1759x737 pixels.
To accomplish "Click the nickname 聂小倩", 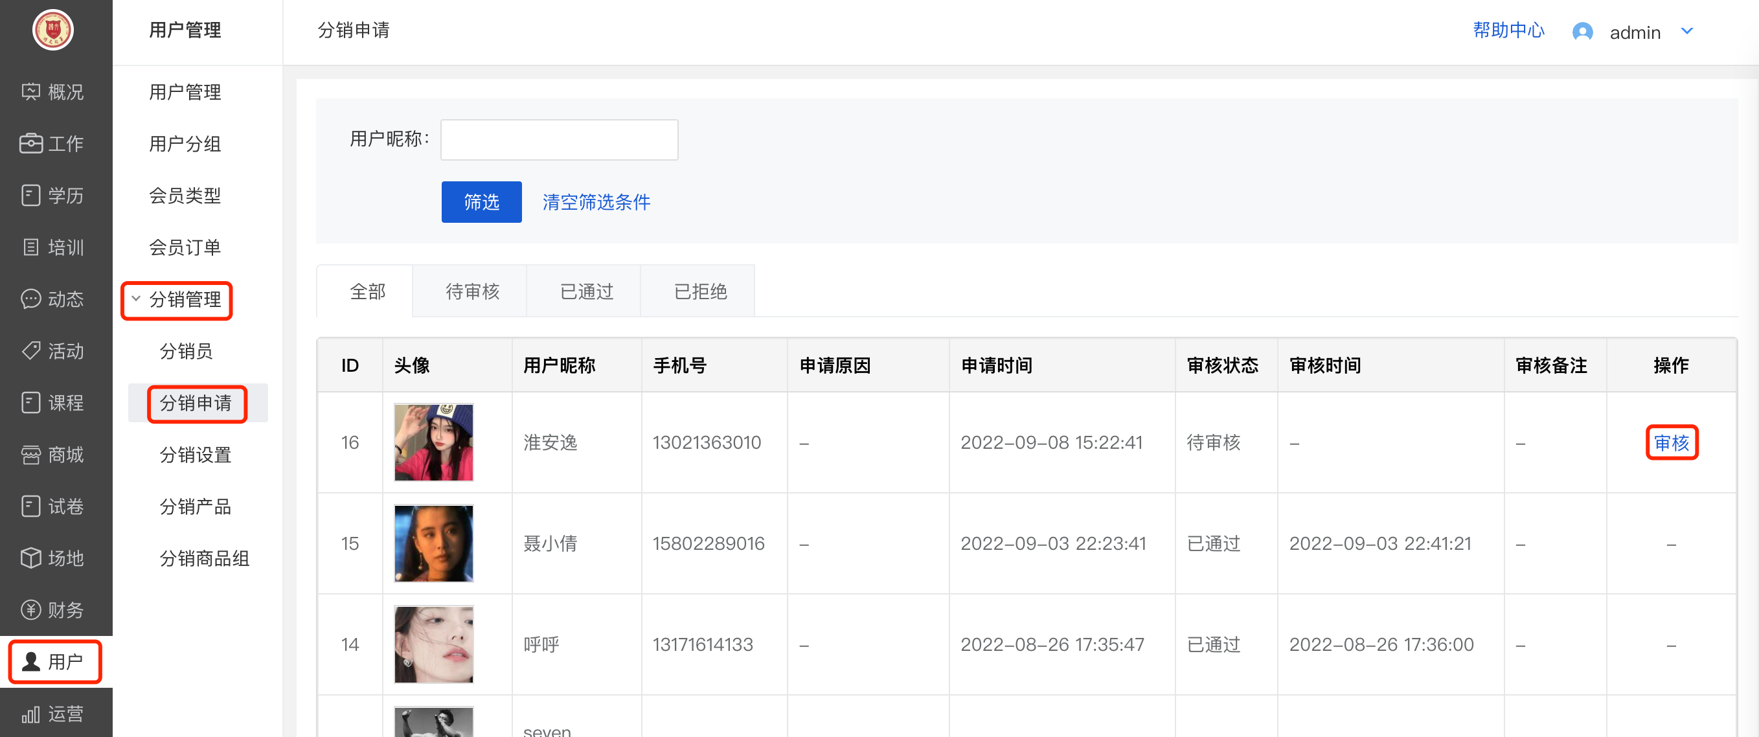I will (550, 544).
